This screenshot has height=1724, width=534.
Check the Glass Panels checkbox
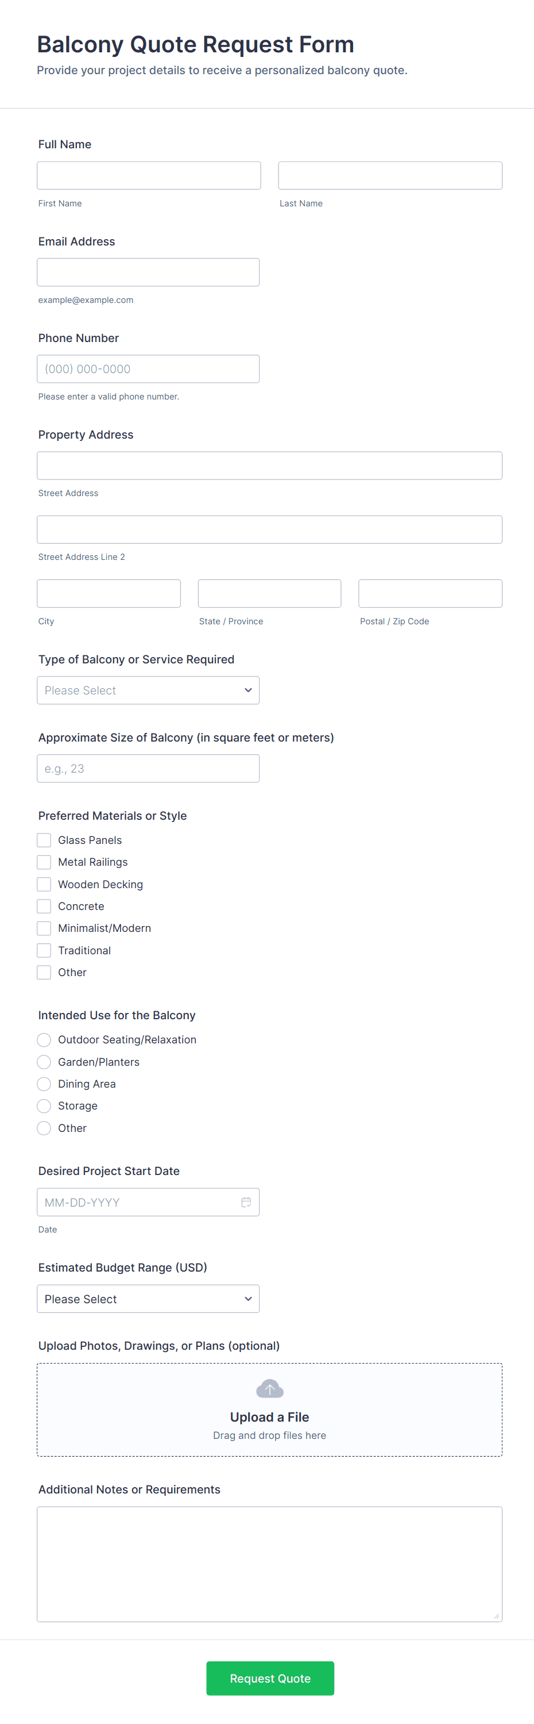[44, 840]
